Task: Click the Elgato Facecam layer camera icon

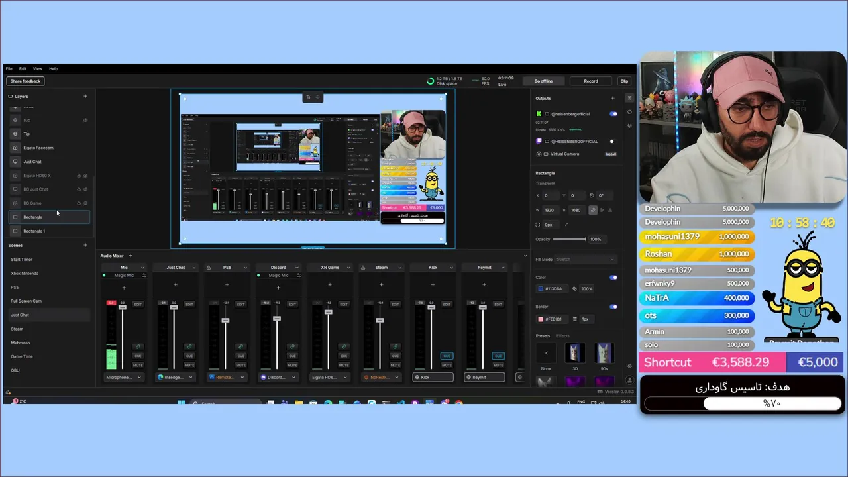Action: point(15,148)
